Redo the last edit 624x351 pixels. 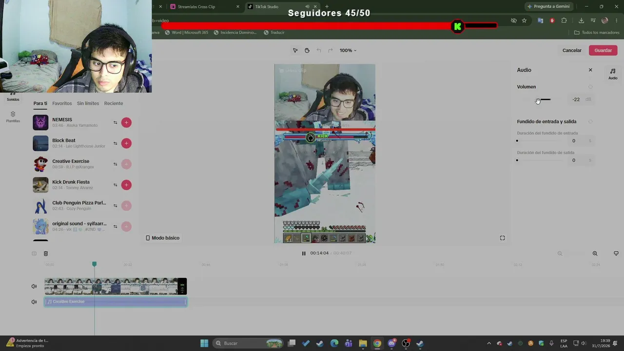(x=330, y=50)
